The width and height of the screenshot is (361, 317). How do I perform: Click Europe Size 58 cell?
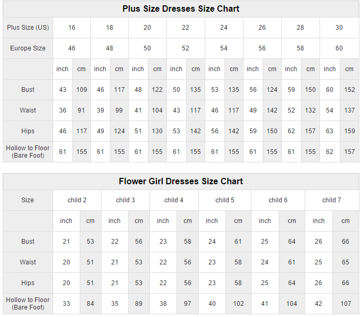coord(300,48)
